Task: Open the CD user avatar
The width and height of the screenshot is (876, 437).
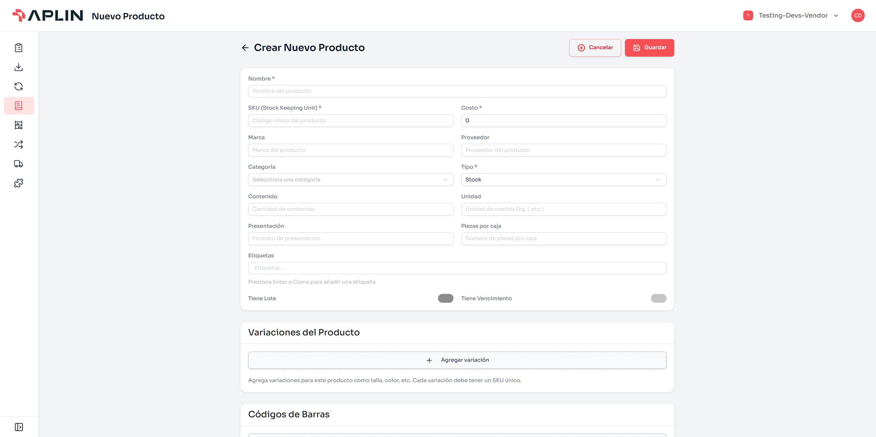Action: [x=858, y=15]
